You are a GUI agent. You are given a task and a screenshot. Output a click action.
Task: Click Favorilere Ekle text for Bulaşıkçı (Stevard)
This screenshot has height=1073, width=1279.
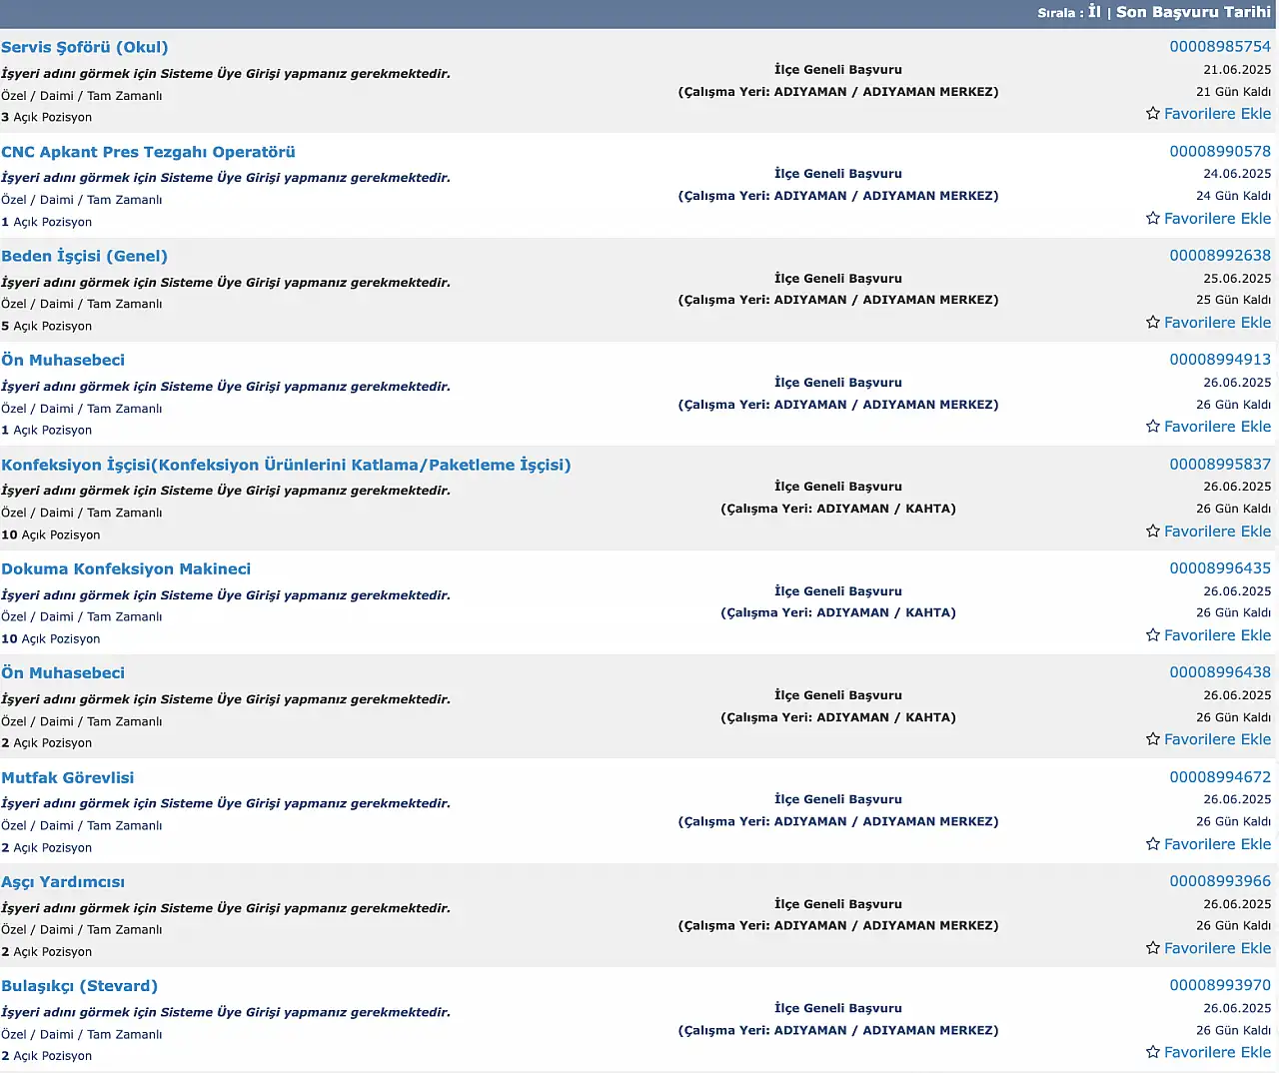click(x=1217, y=1052)
